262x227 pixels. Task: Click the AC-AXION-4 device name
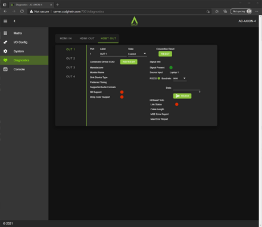pos(247,21)
